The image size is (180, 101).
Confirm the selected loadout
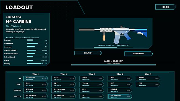(88, 53)
